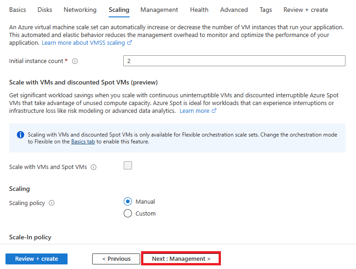Show info for Scaling policy
Screen dimensions: 356x269
(52, 203)
